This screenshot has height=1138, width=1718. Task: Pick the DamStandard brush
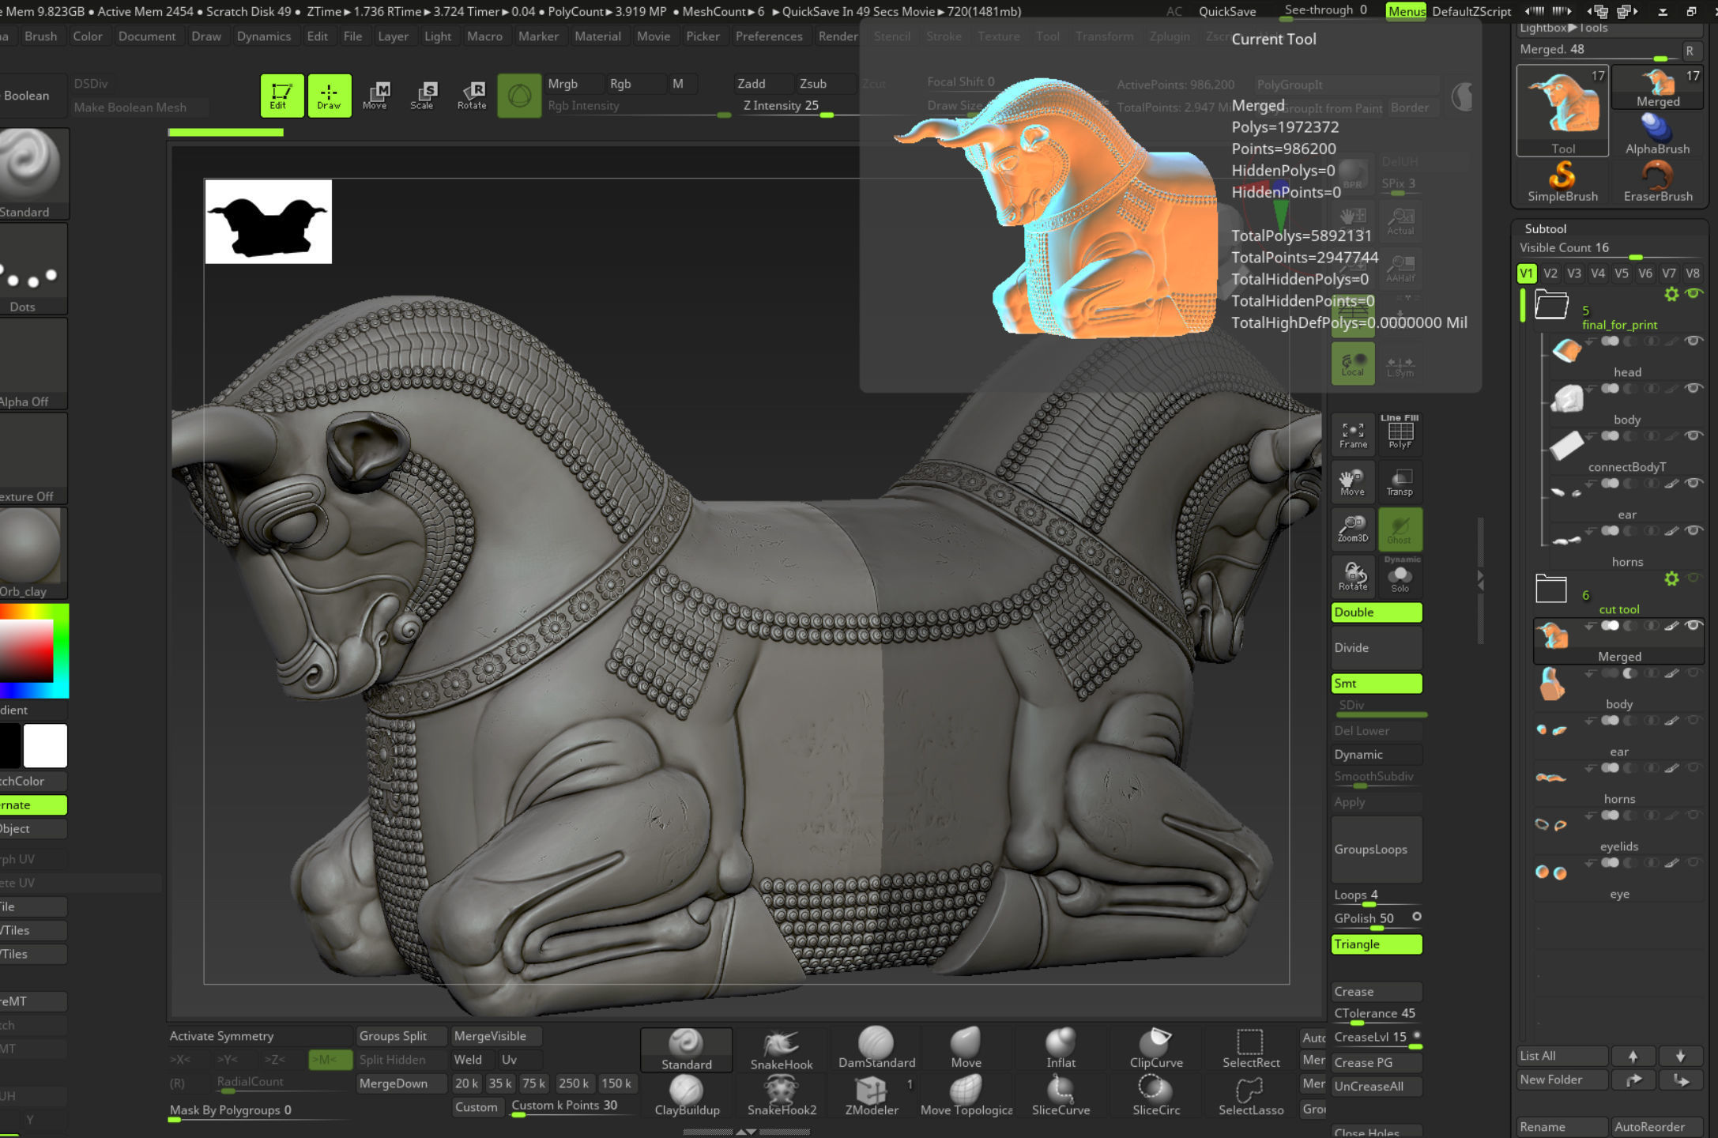[876, 1049]
